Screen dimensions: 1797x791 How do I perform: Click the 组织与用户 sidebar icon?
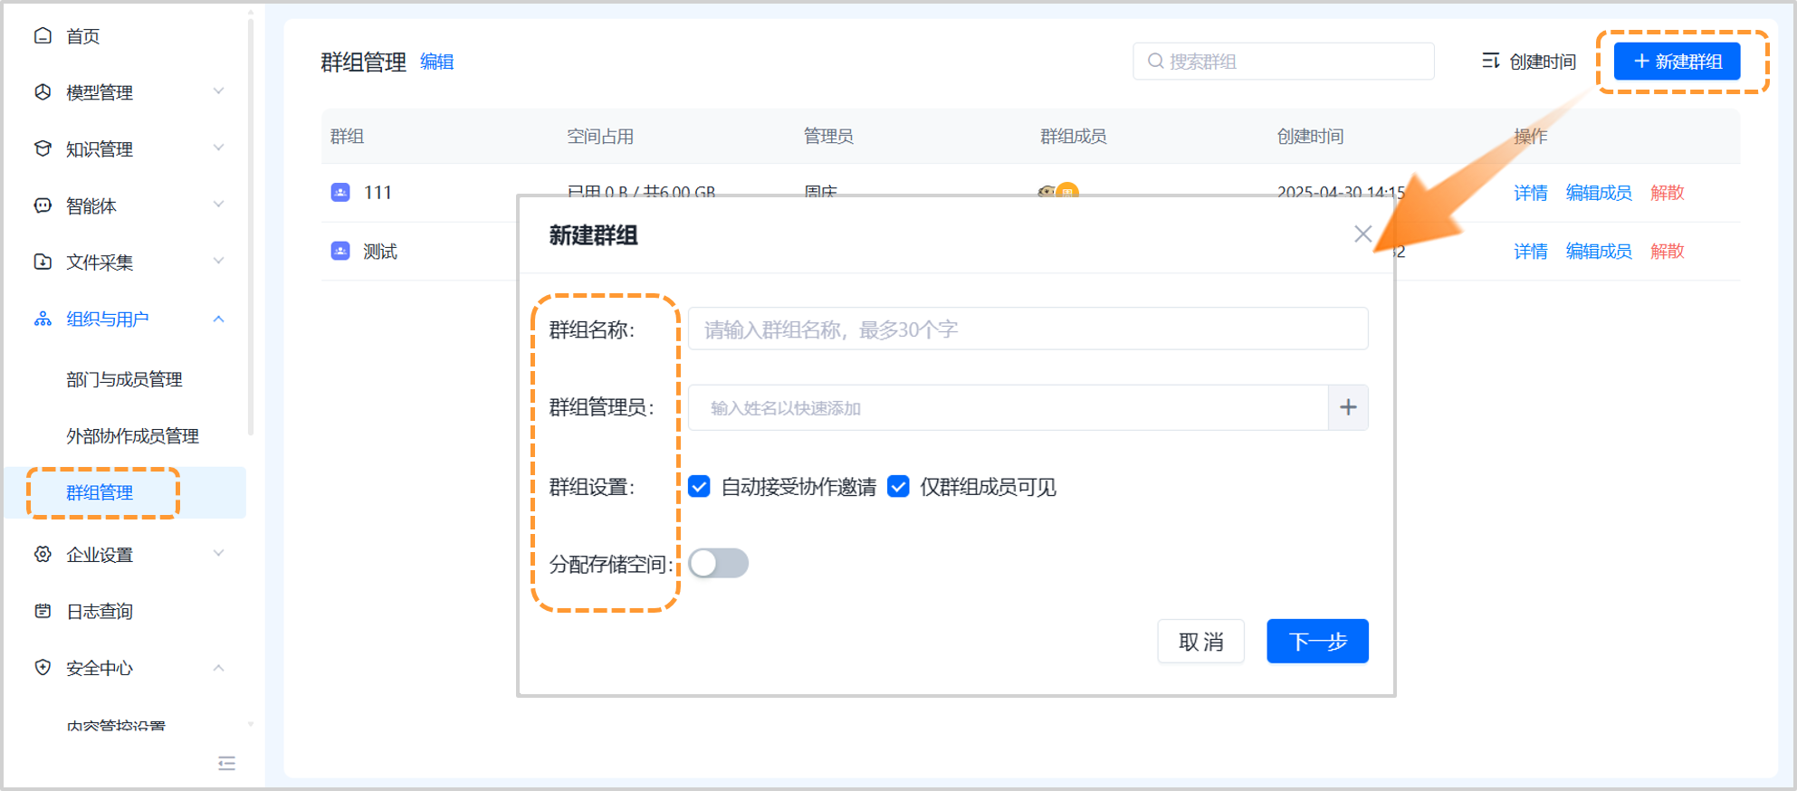click(43, 319)
